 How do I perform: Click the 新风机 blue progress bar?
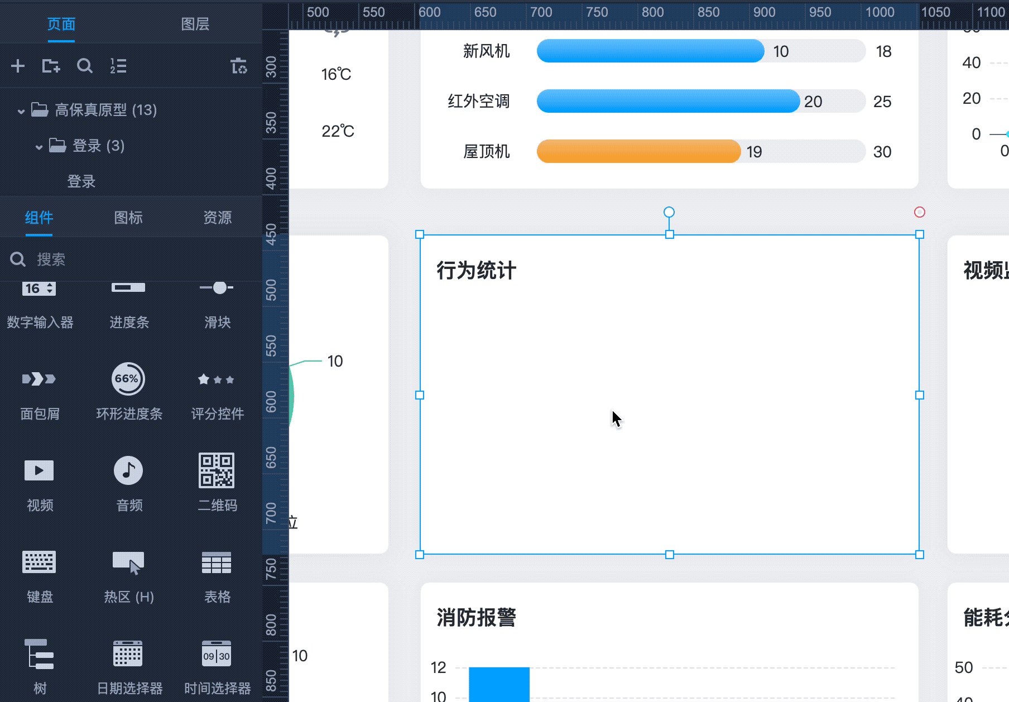point(651,51)
